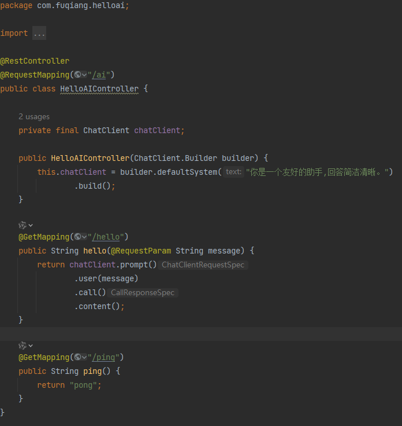Click the AI assistant icon above /ping GetMapping
The image size is (402, 426).
click(x=23, y=346)
